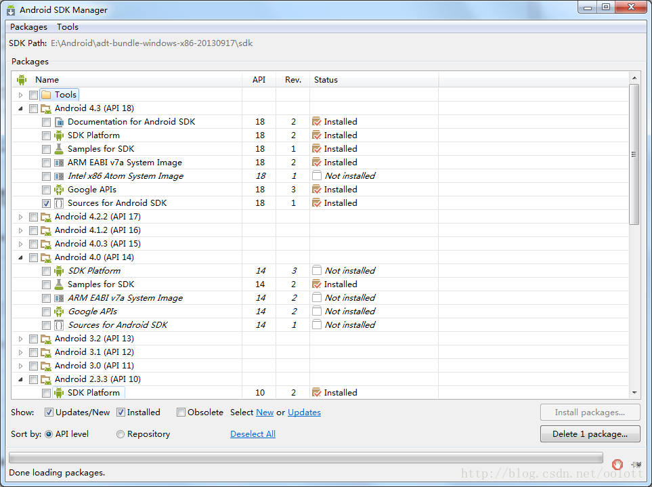This screenshot has height=487, width=652.
Task: Click the android icon in Name column header
Action: coord(22,79)
